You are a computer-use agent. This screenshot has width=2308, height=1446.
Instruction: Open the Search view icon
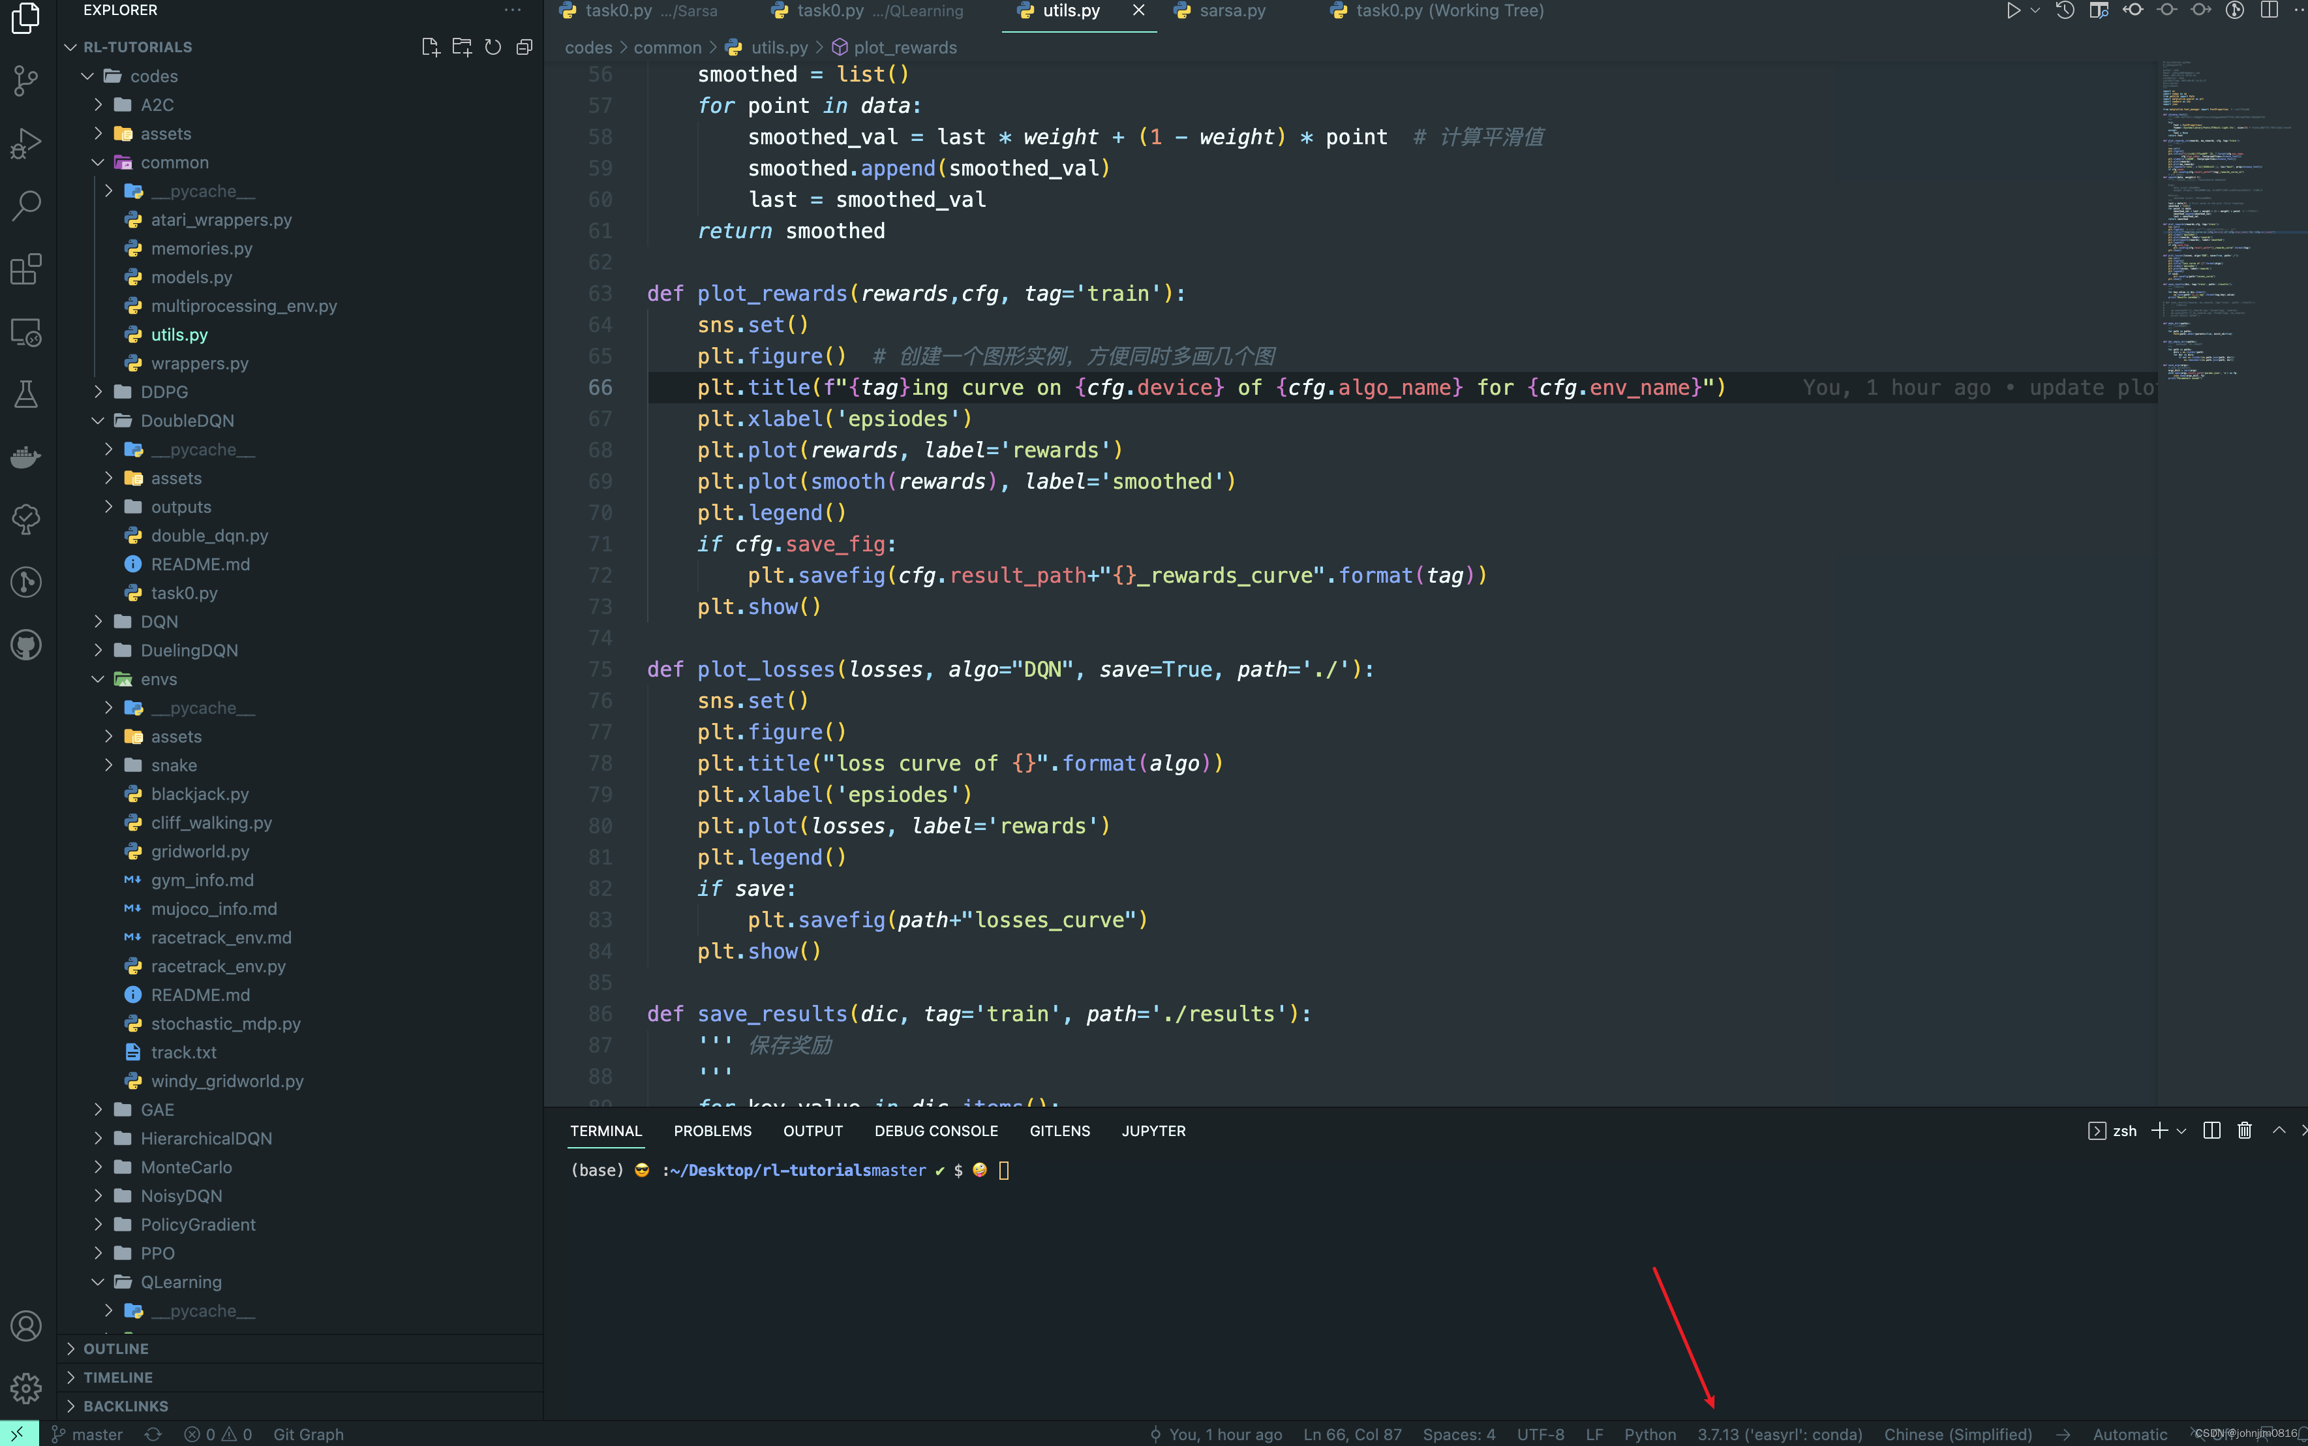point(26,206)
